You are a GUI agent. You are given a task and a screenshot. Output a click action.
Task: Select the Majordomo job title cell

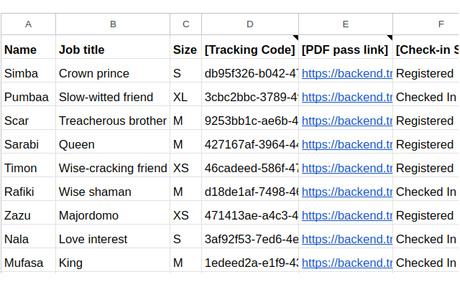click(113, 215)
